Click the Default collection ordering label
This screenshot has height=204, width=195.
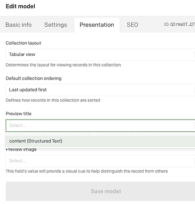pos(33,78)
